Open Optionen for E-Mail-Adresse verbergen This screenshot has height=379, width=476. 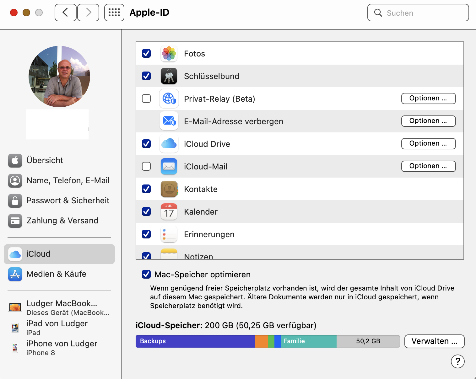pyautogui.click(x=428, y=121)
